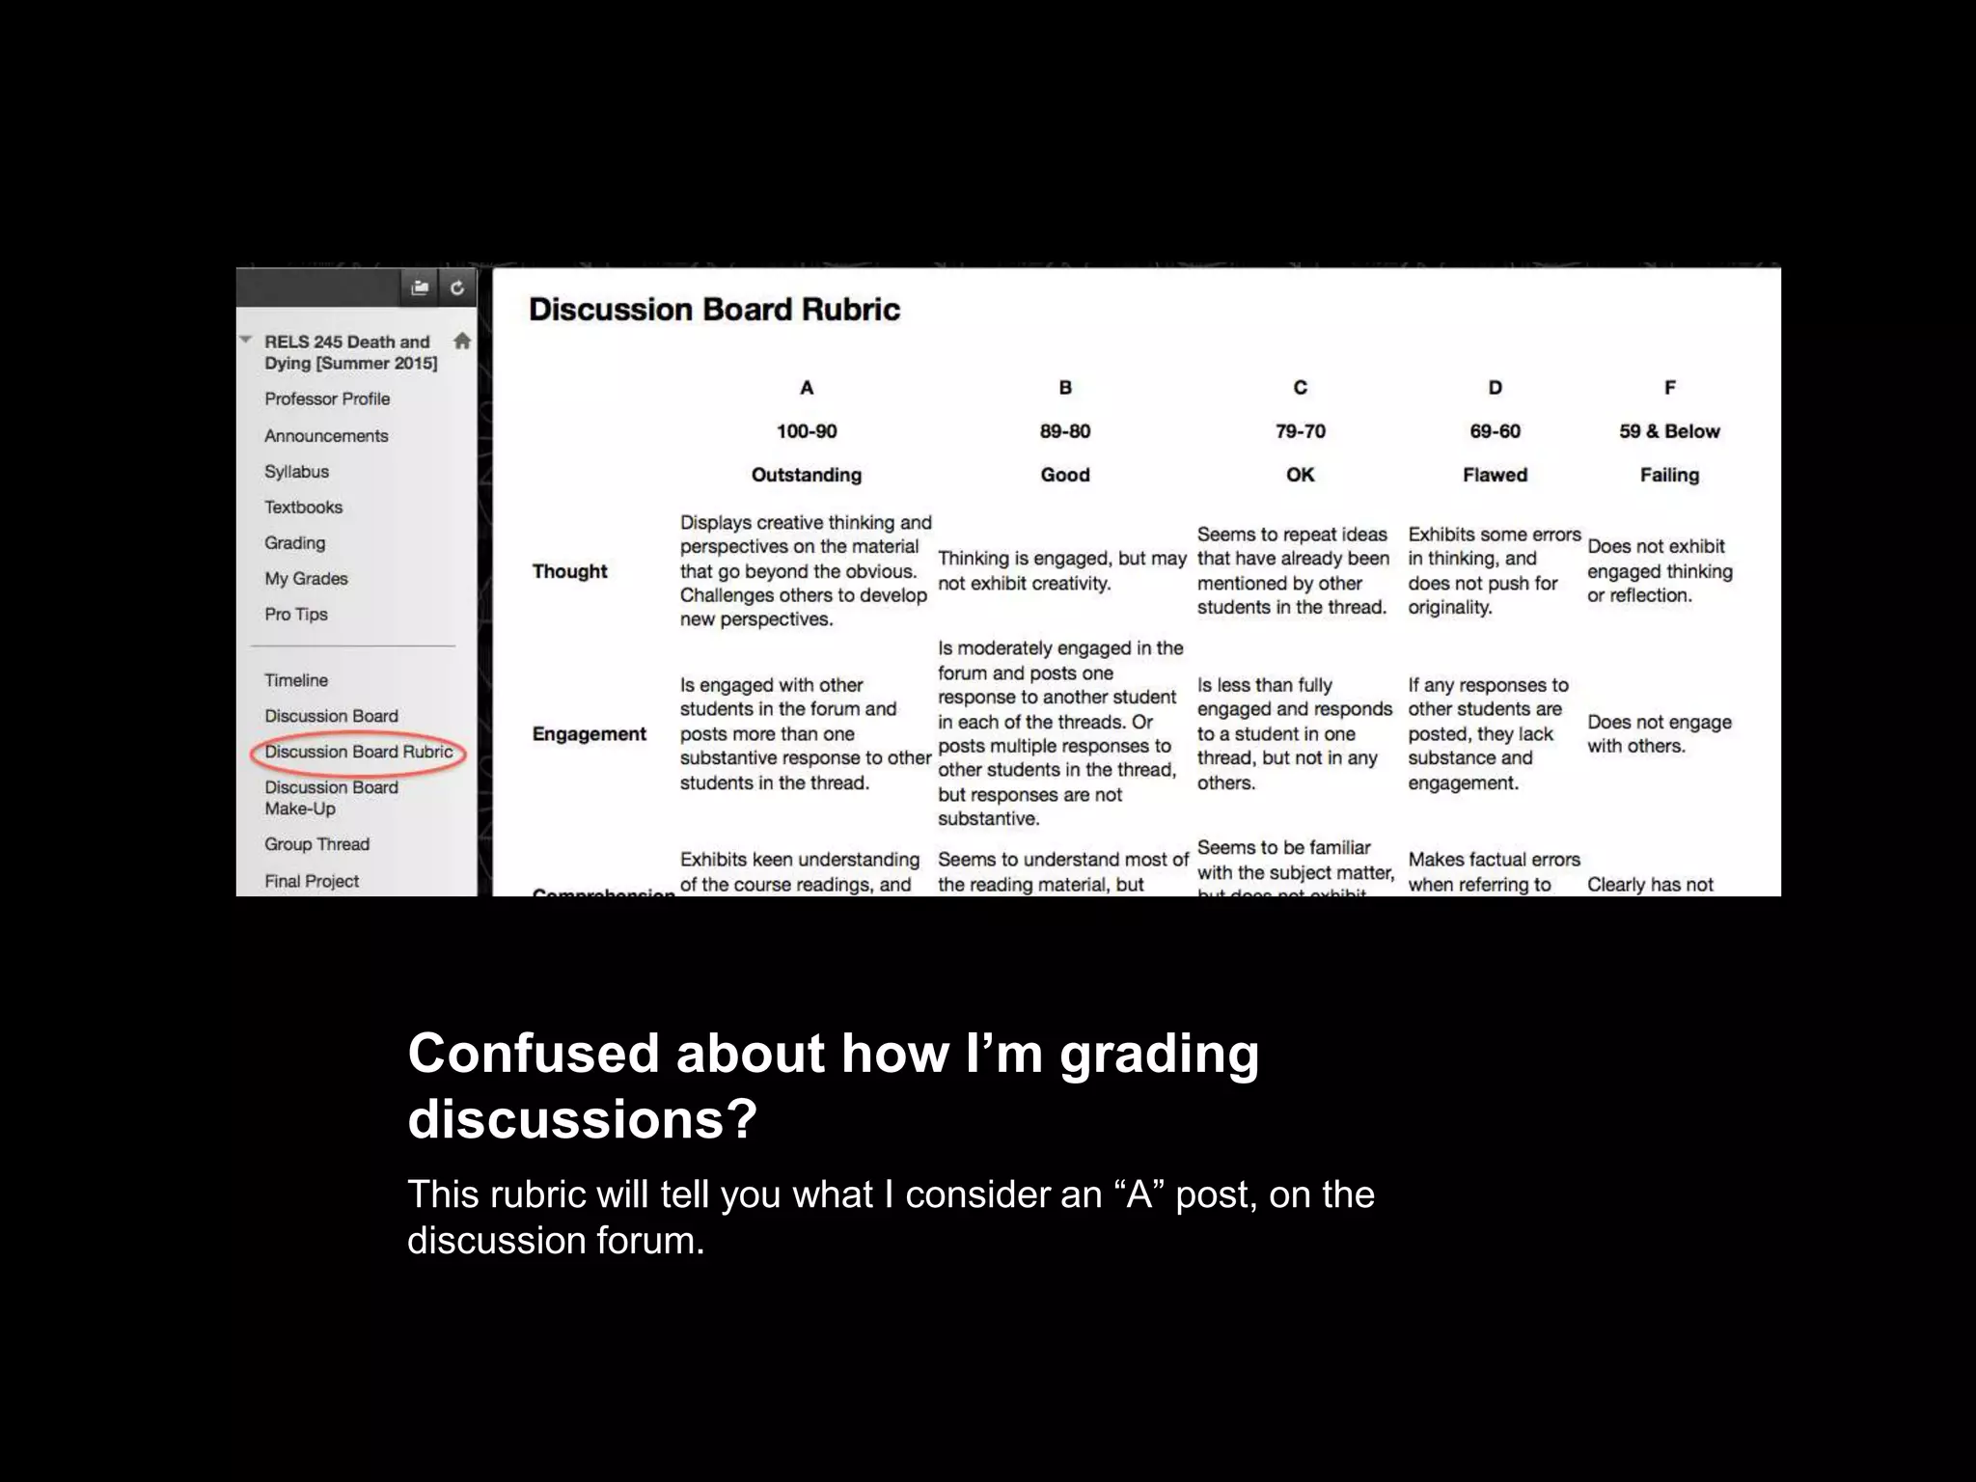Image resolution: width=1976 pixels, height=1482 pixels.
Task: Click the Engagement row label
Action: tap(589, 734)
